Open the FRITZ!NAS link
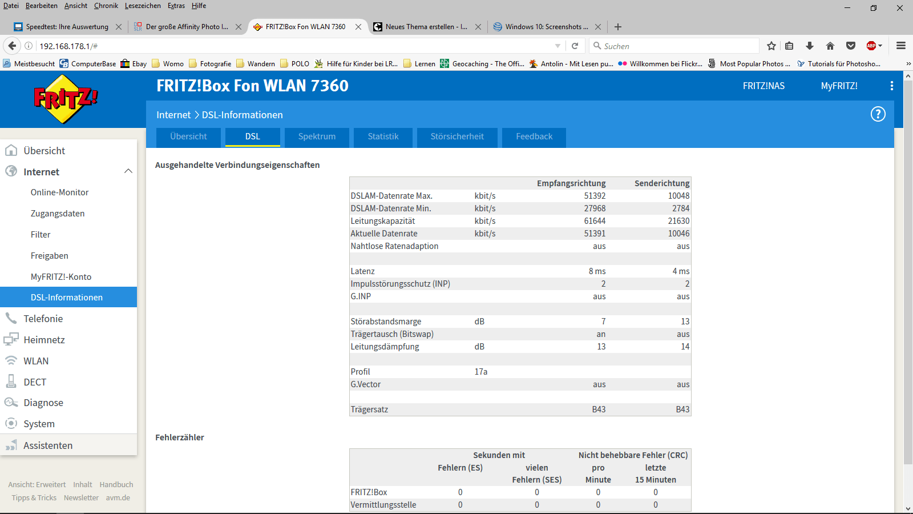Viewport: 913px width, 514px height. tap(763, 86)
